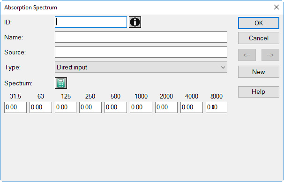The width and height of the screenshot is (284, 182).
Task: Focus the ID text field
Action: tap(91, 22)
